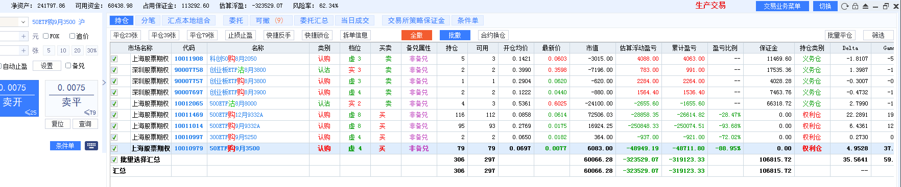Click the 合约换仓 button

(x=493, y=35)
